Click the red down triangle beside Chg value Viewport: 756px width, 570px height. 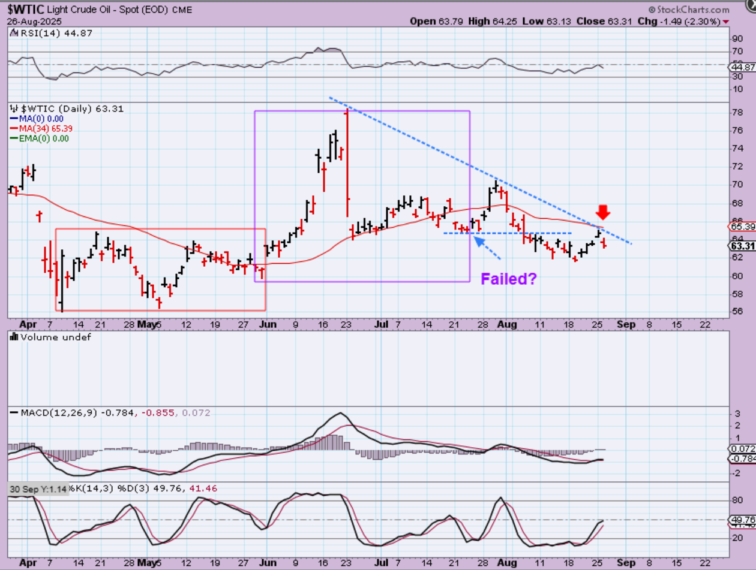point(726,22)
